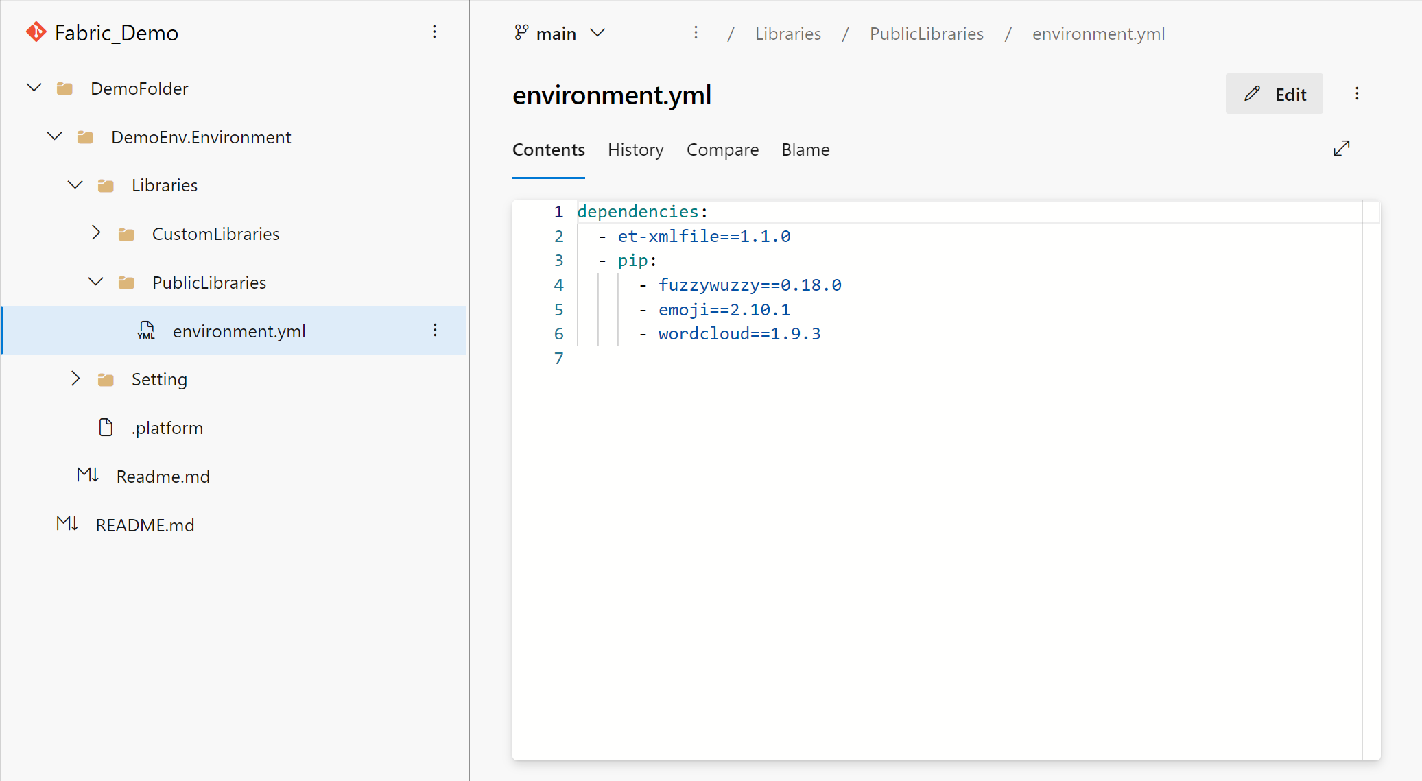
Task: Select the History tab for environment.yml
Action: [636, 149]
